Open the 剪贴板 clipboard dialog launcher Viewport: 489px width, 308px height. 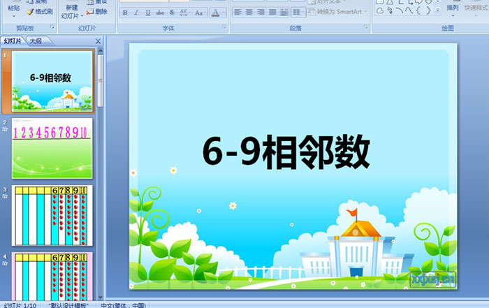pyautogui.click(x=52, y=27)
